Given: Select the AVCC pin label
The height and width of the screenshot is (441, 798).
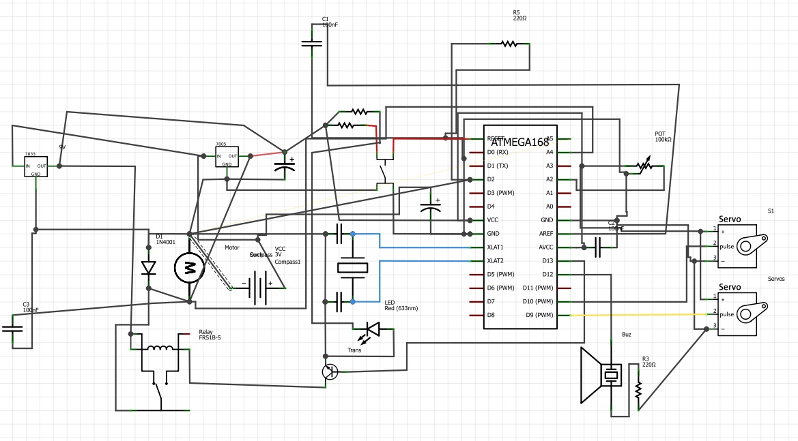Looking at the screenshot, I should [x=546, y=247].
